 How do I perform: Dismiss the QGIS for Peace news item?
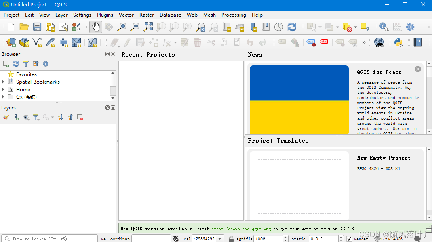pyautogui.click(x=418, y=69)
